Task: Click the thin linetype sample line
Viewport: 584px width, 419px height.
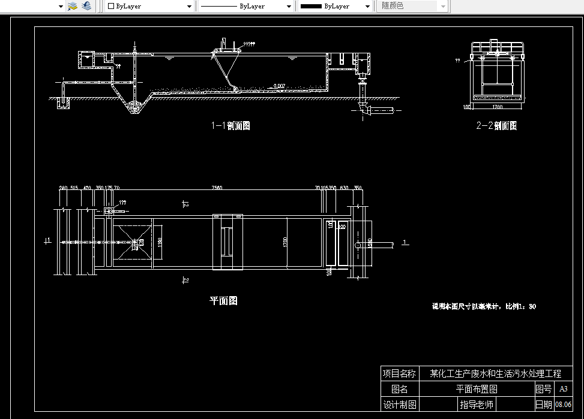Action: click(x=218, y=7)
